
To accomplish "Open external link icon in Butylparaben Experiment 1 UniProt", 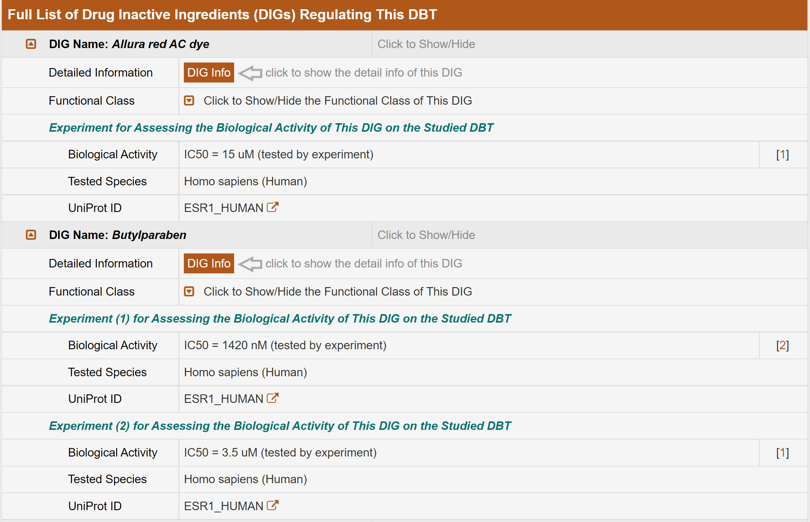I will (x=272, y=398).
